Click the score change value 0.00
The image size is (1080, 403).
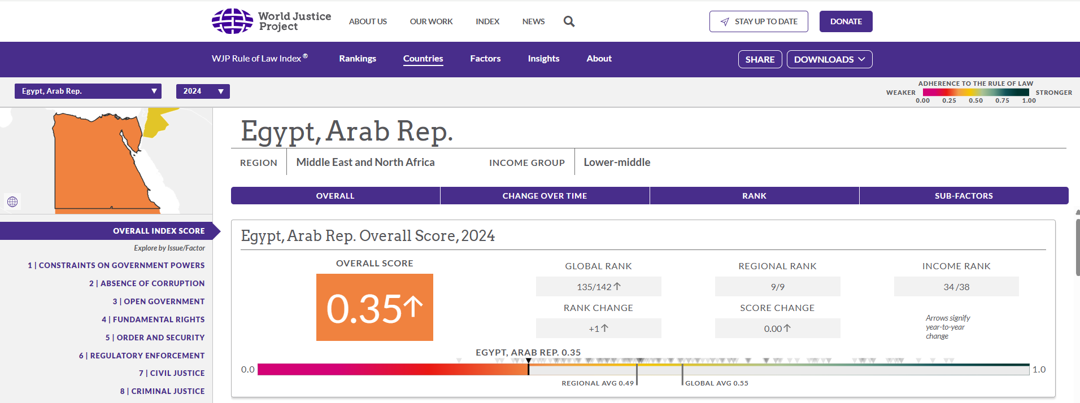pyautogui.click(x=778, y=328)
